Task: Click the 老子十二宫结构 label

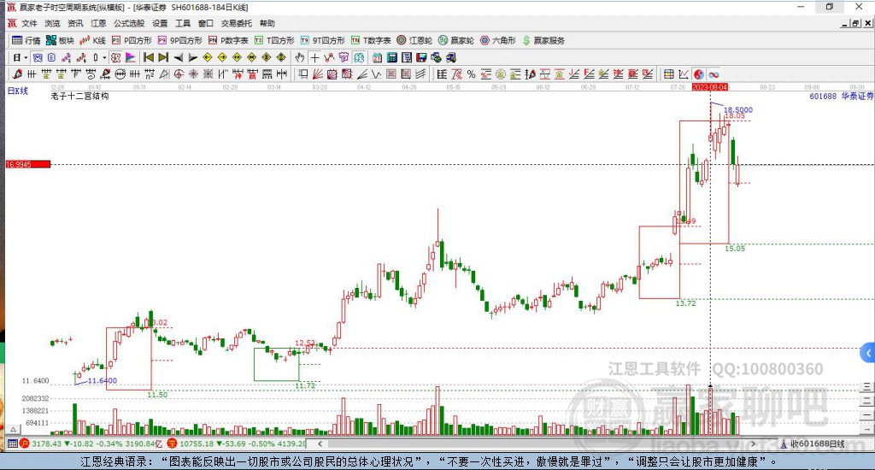Action: click(x=79, y=96)
